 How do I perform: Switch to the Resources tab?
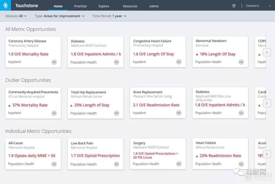click(x=130, y=6)
